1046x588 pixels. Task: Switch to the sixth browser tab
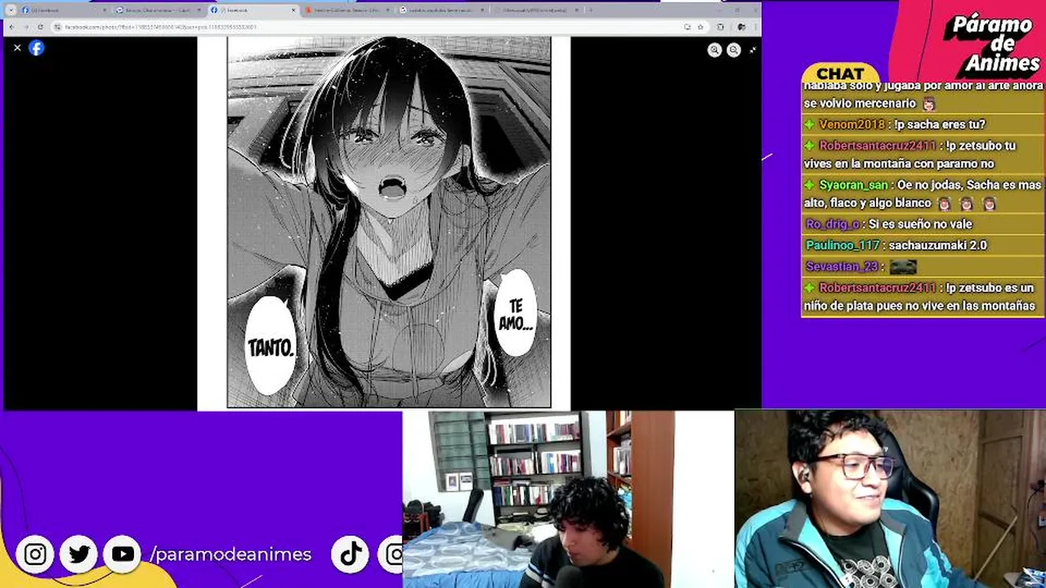pos(537,10)
